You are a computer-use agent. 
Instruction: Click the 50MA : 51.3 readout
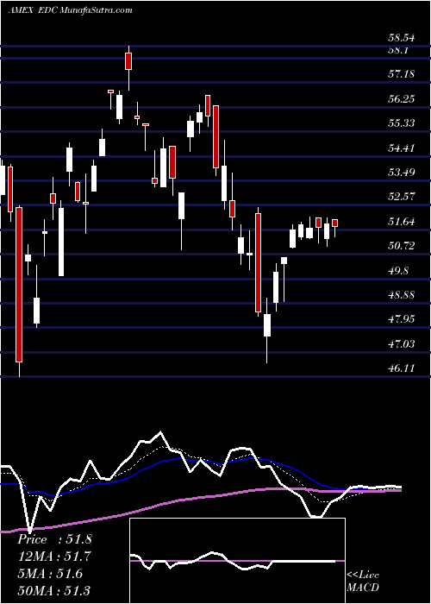54,590
